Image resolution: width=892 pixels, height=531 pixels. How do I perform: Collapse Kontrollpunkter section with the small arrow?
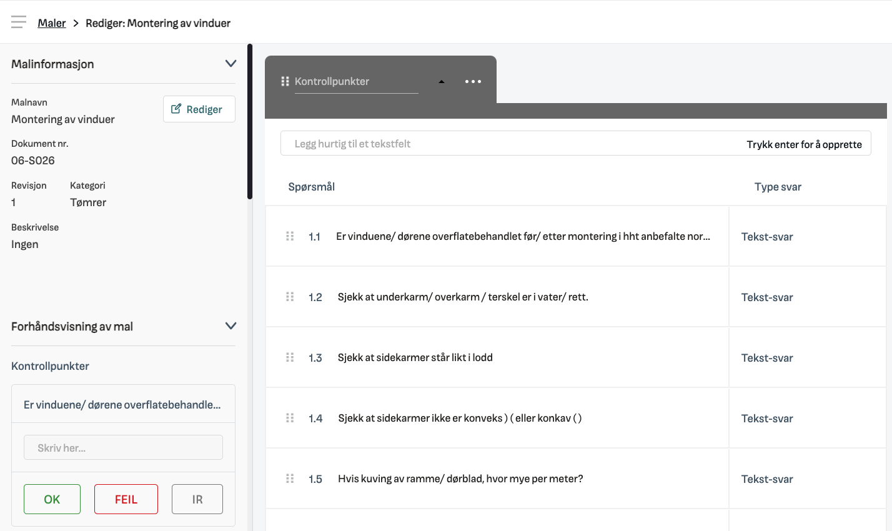(442, 82)
